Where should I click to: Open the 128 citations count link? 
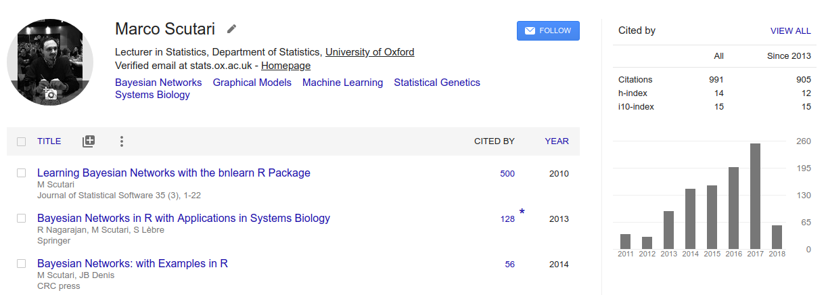point(507,219)
